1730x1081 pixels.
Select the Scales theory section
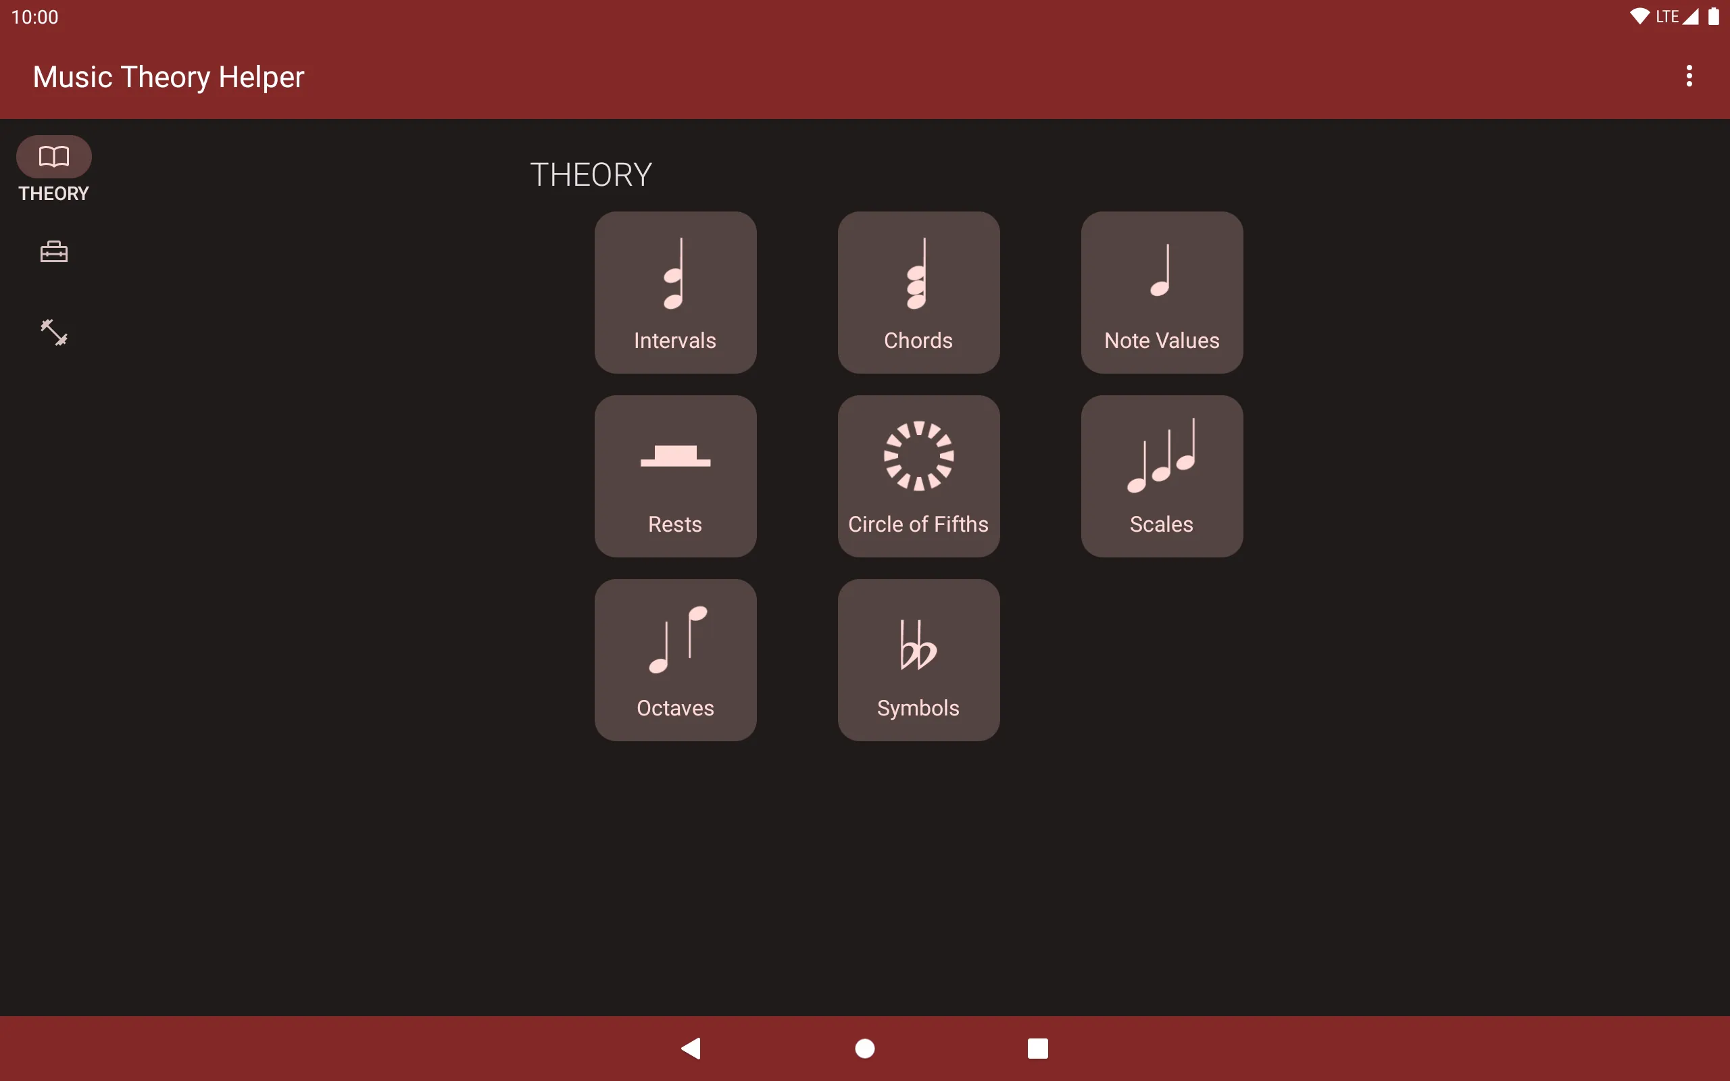[1160, 476]
